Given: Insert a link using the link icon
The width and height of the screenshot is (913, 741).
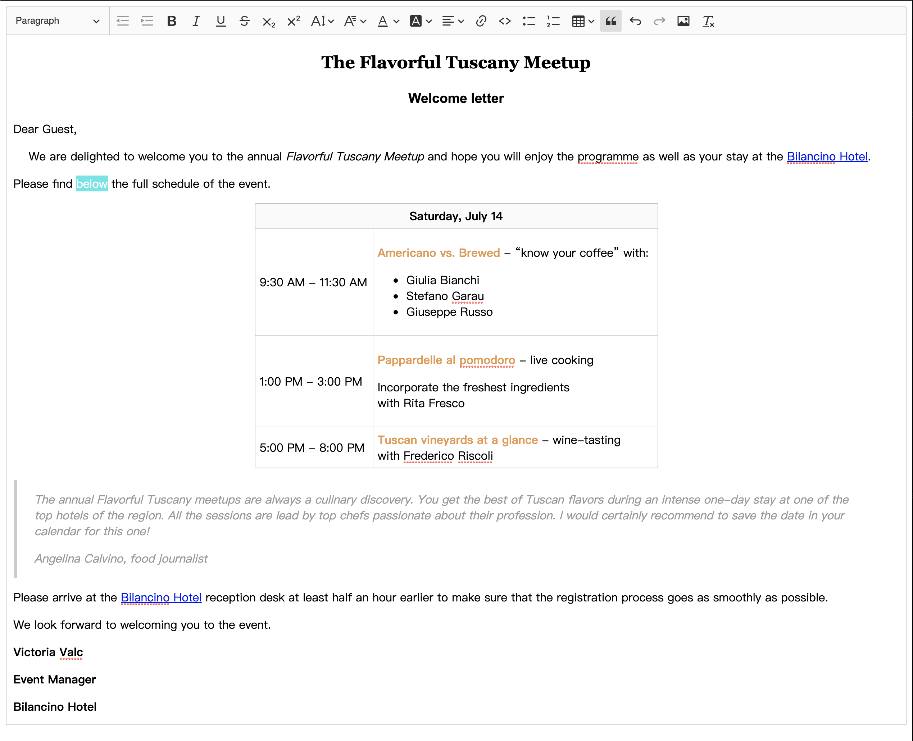Looking at the screenshot, I should (x=481, y=21).
